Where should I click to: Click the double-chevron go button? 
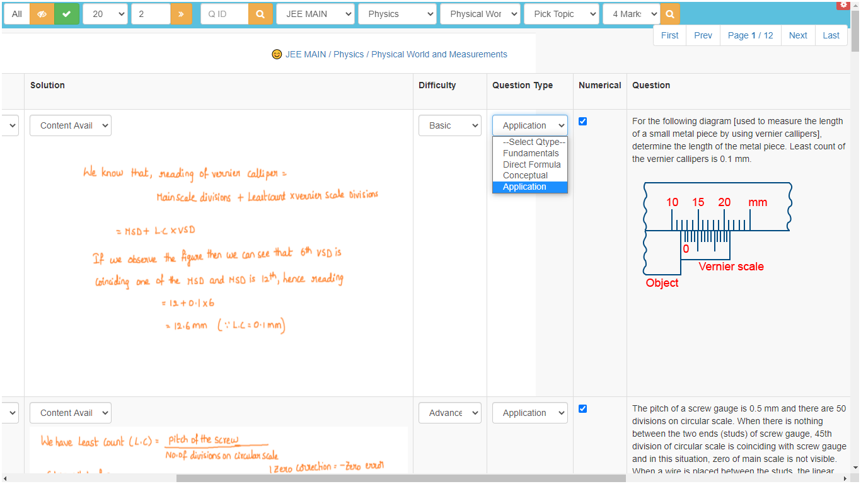pos(181,14)
